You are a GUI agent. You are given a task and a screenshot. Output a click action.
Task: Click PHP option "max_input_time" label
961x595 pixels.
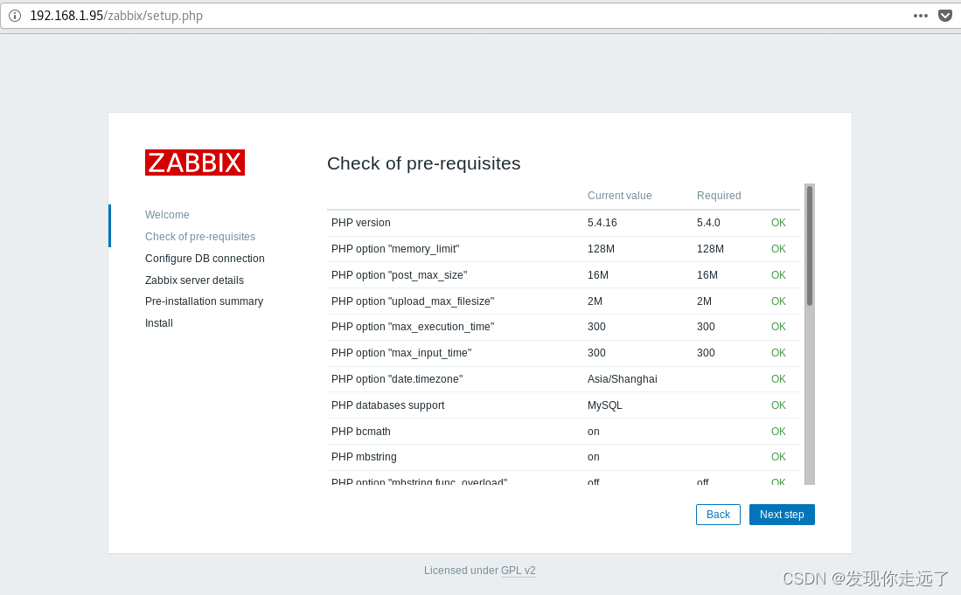coord(401,353)
